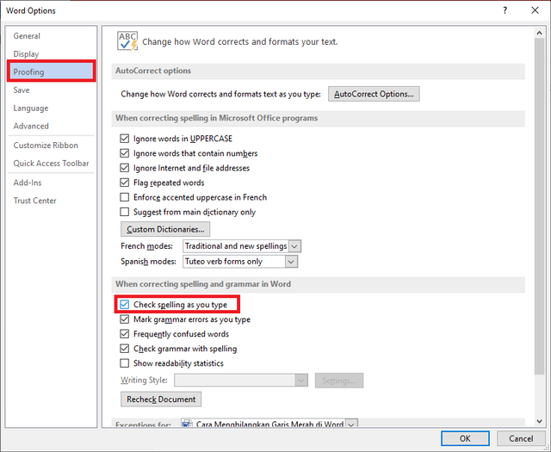The image size is (551, 452).
Task: Open Quick Access Toolbar settings
Action: tap(52, 163)
